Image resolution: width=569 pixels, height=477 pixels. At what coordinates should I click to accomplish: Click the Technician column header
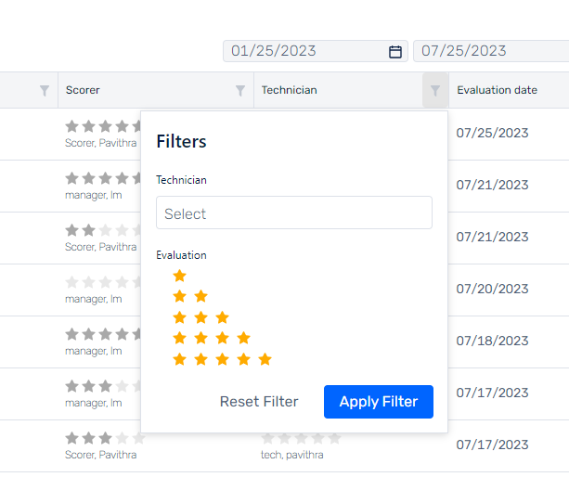point(290,90)
